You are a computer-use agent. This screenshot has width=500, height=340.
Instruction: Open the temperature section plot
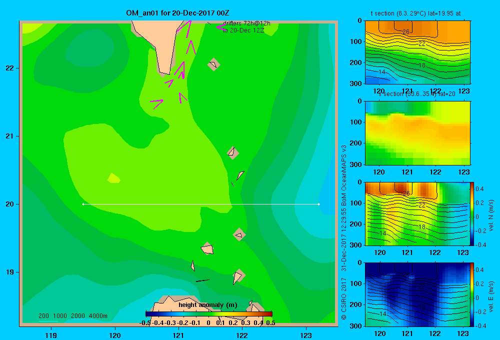[x=417, y=52]
